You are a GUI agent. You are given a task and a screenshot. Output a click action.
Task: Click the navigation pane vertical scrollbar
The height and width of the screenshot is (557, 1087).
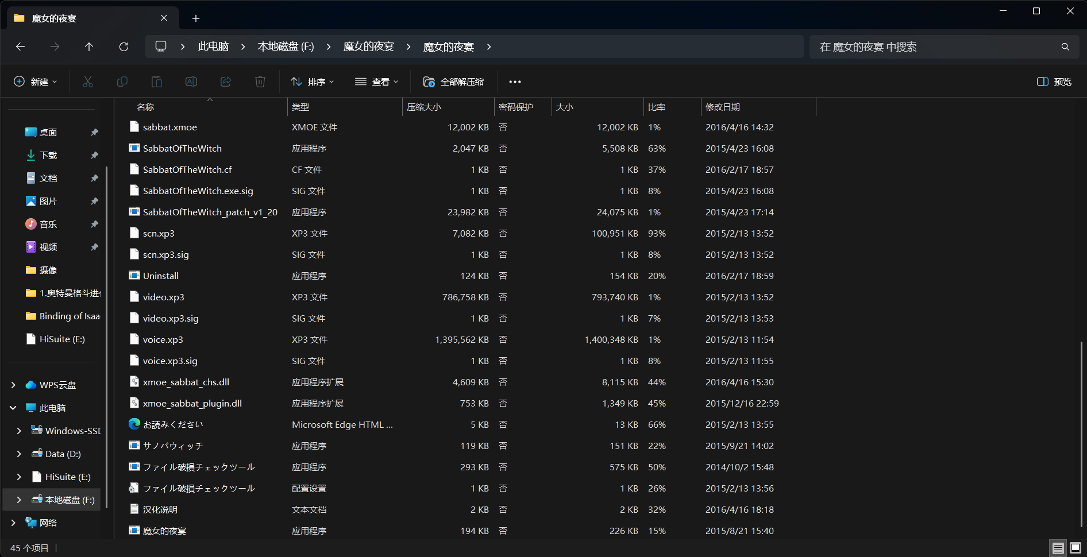(x=107, y=336)
